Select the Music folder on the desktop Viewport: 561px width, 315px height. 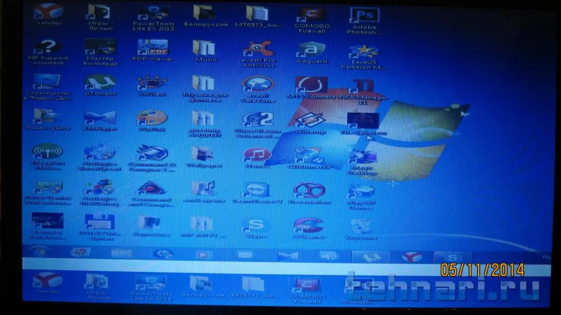205,51
